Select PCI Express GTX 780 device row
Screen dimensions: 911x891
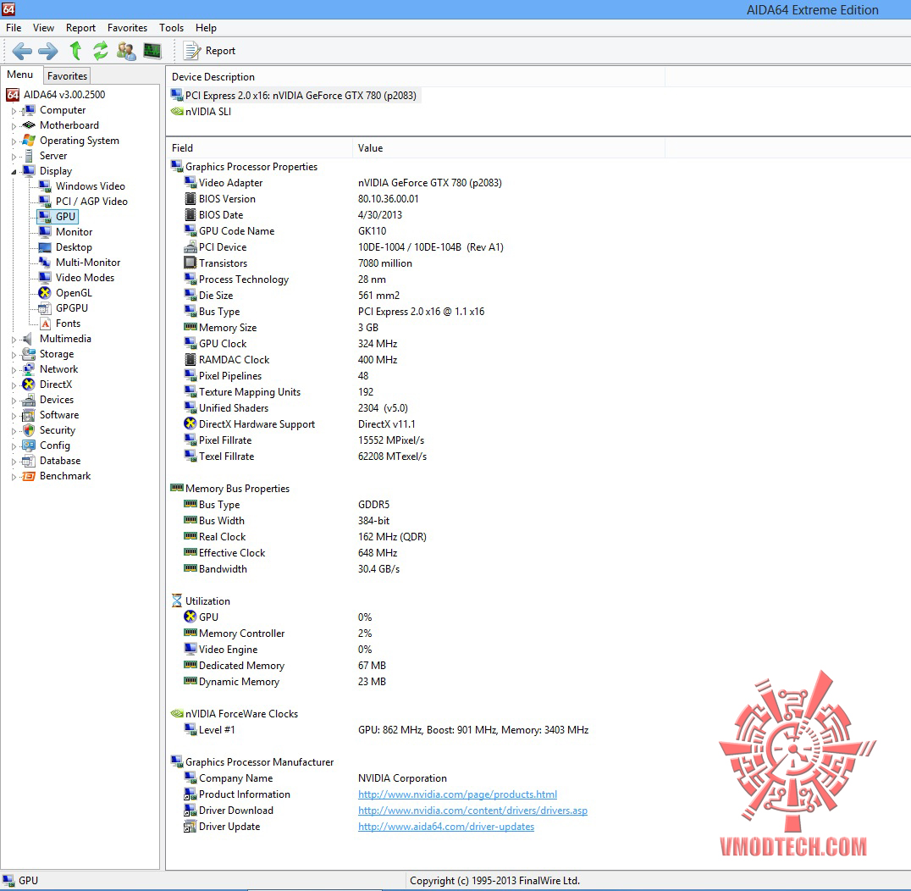[x=294, y=96]
